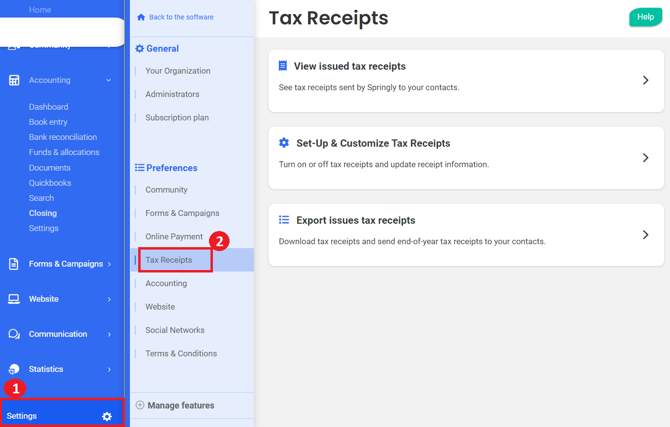Screen dimensions: 670x427
Task: Expand the Communication submenu arrow
Action: tap(109, 334)
